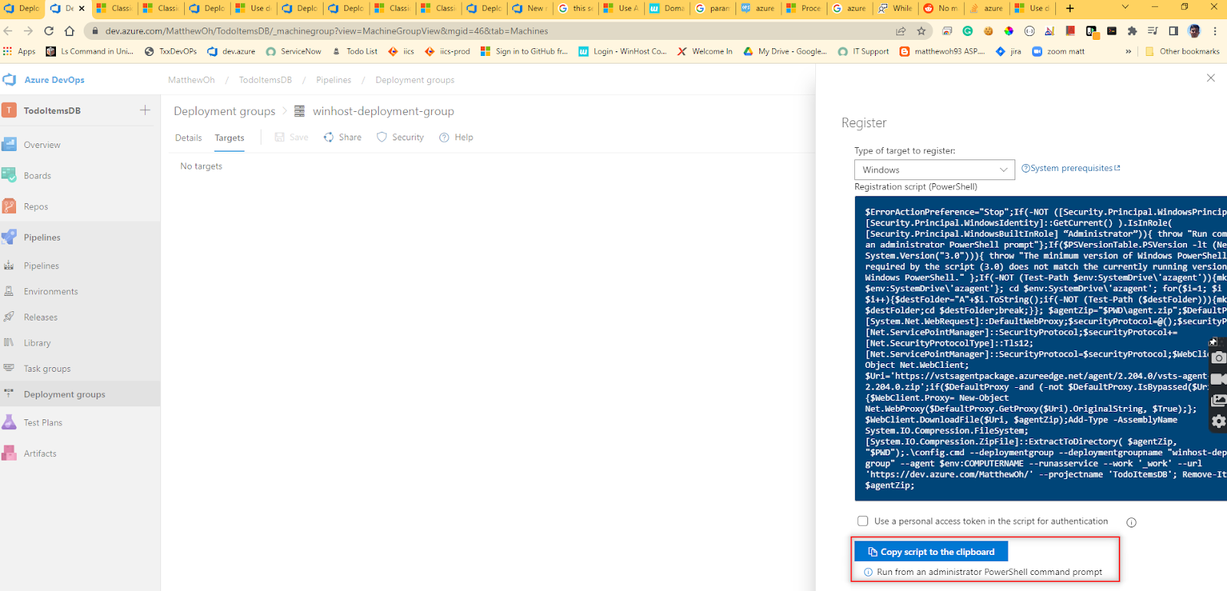The height and width of the screenshot is (591, 1227).
Task: Reload the page in Chrome
Action: (49, 31)
